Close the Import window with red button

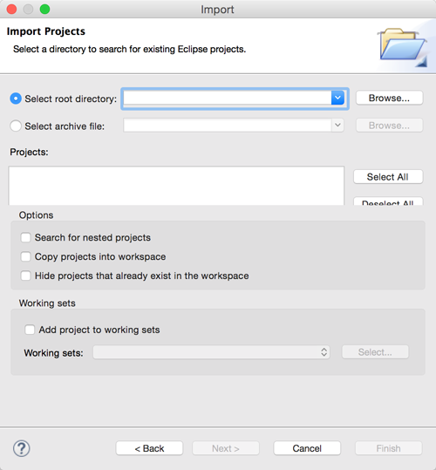11,9
